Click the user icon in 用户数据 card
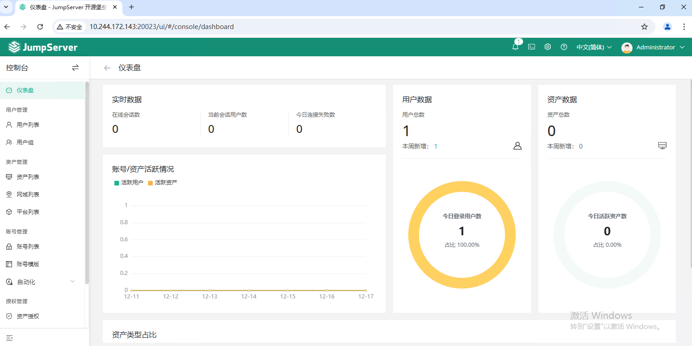 coord(517,146)
